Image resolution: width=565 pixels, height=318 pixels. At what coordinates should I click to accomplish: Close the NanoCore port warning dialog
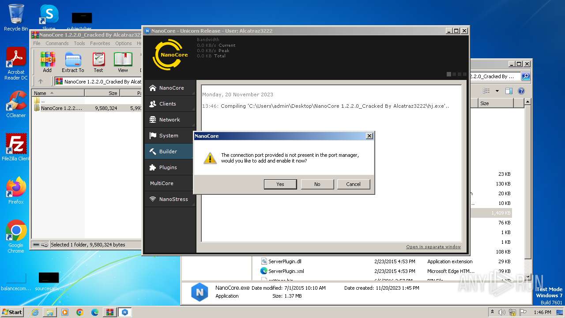[x=369, y=136]
